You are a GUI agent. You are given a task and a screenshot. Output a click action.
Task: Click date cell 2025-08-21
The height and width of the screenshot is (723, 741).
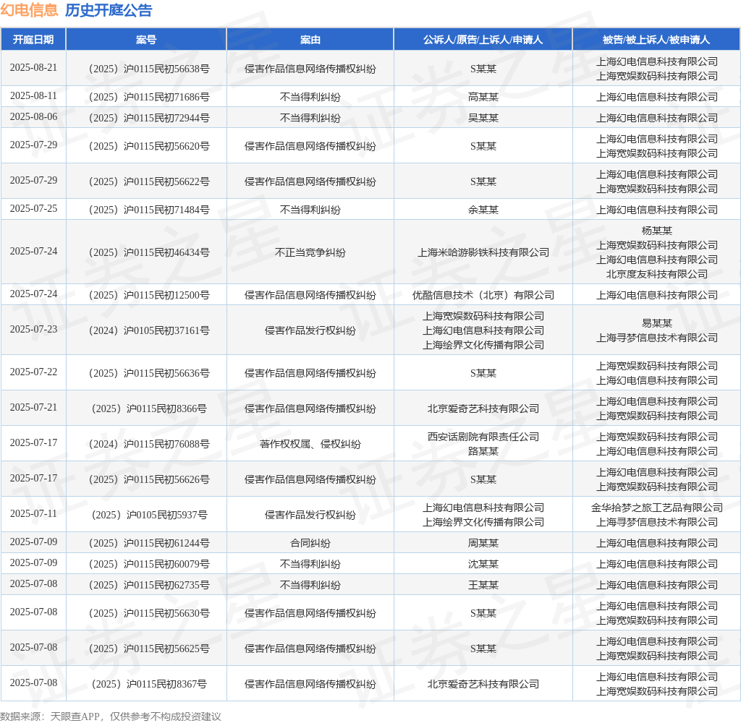33,67
